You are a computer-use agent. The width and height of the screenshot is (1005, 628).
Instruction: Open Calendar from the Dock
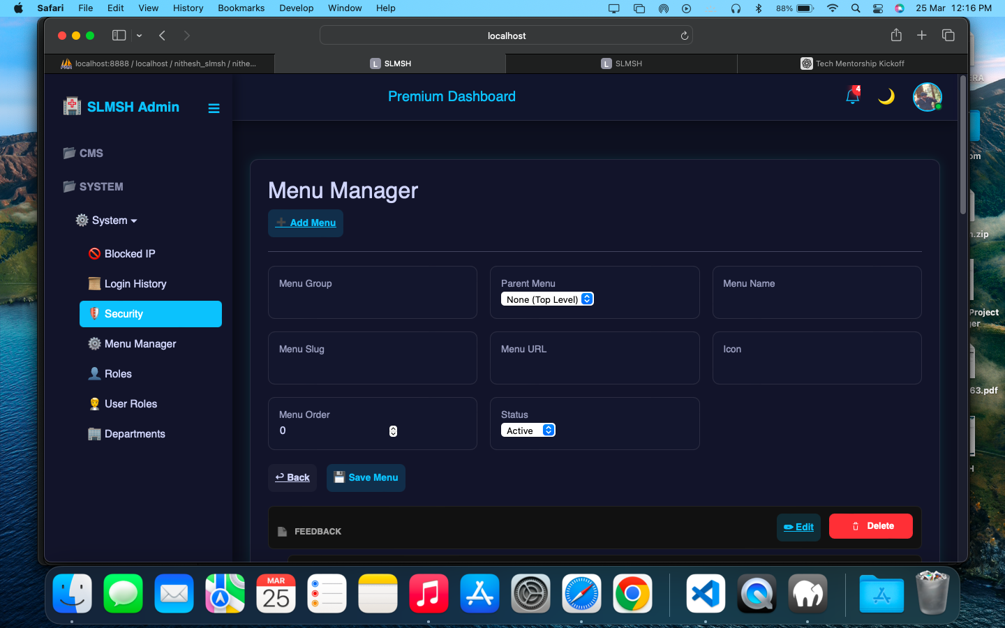click(x=276, y=594)
